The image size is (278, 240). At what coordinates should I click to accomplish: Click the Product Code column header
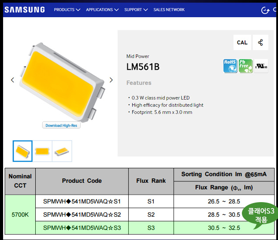click(x=82, y=181)
